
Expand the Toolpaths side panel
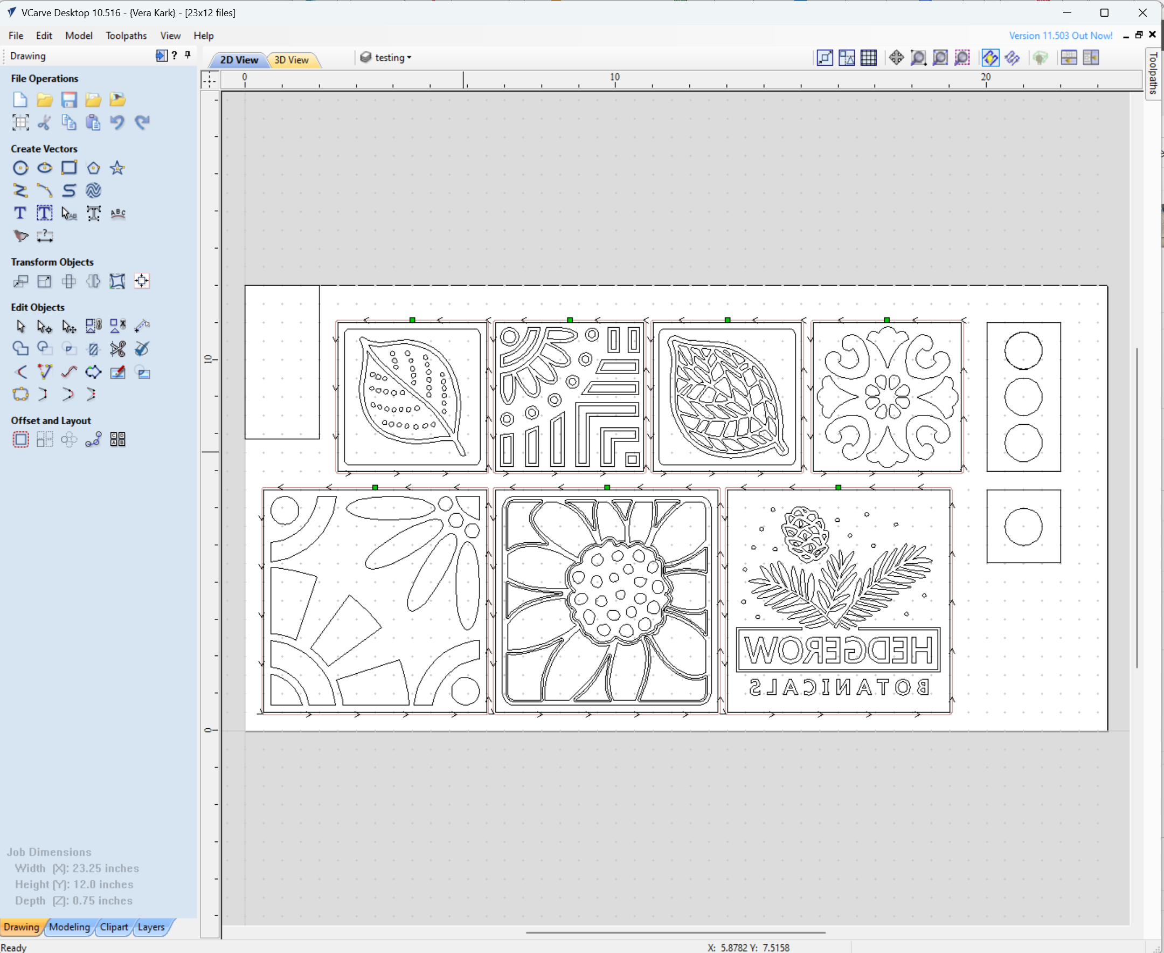tap(1153, 74)
